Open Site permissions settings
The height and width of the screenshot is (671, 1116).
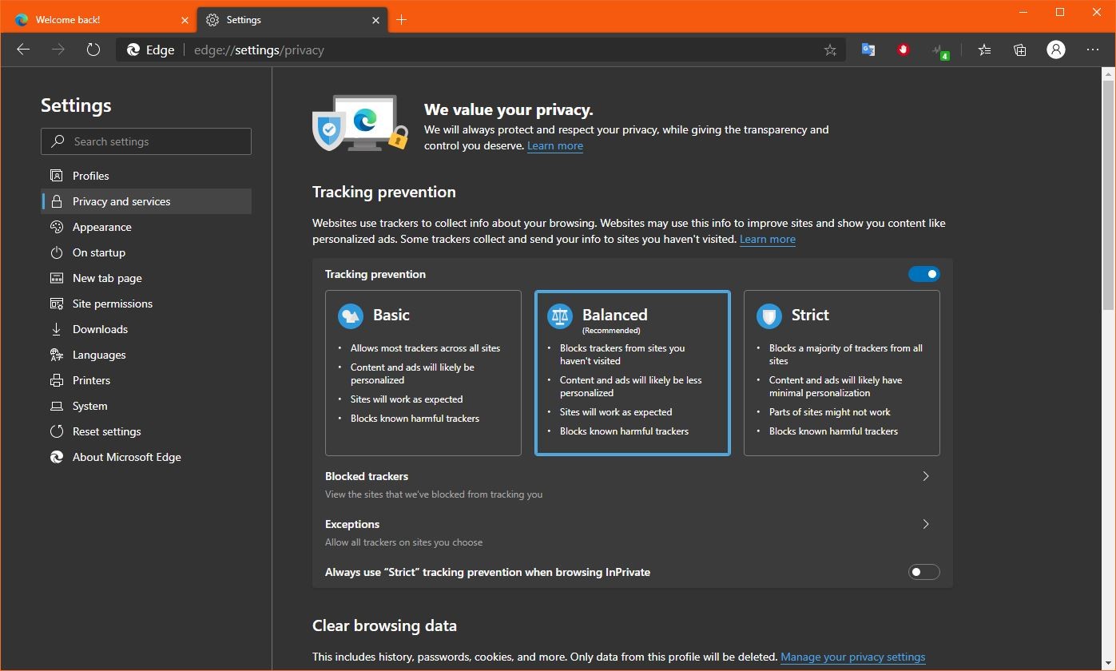(146, 304)
